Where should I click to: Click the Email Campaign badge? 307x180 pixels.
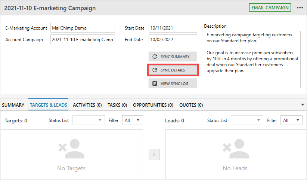[271, 8]
